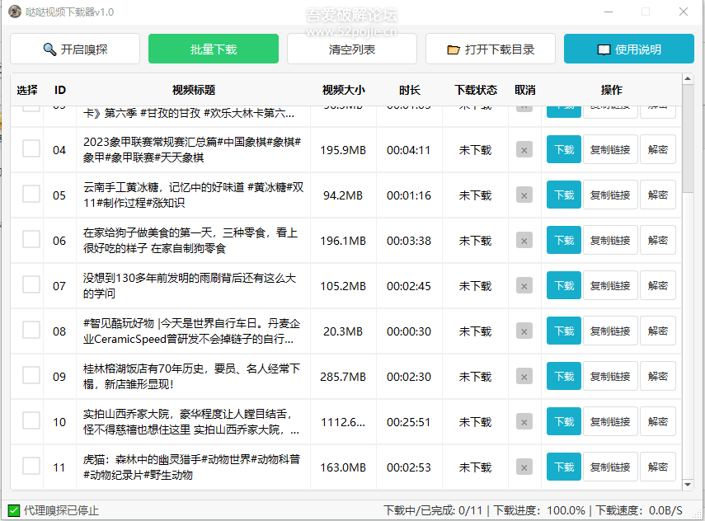Click the 视频标题 column header
Viewport: 705px width, 521px height.
pyautogui.click(x=193, y=90)
